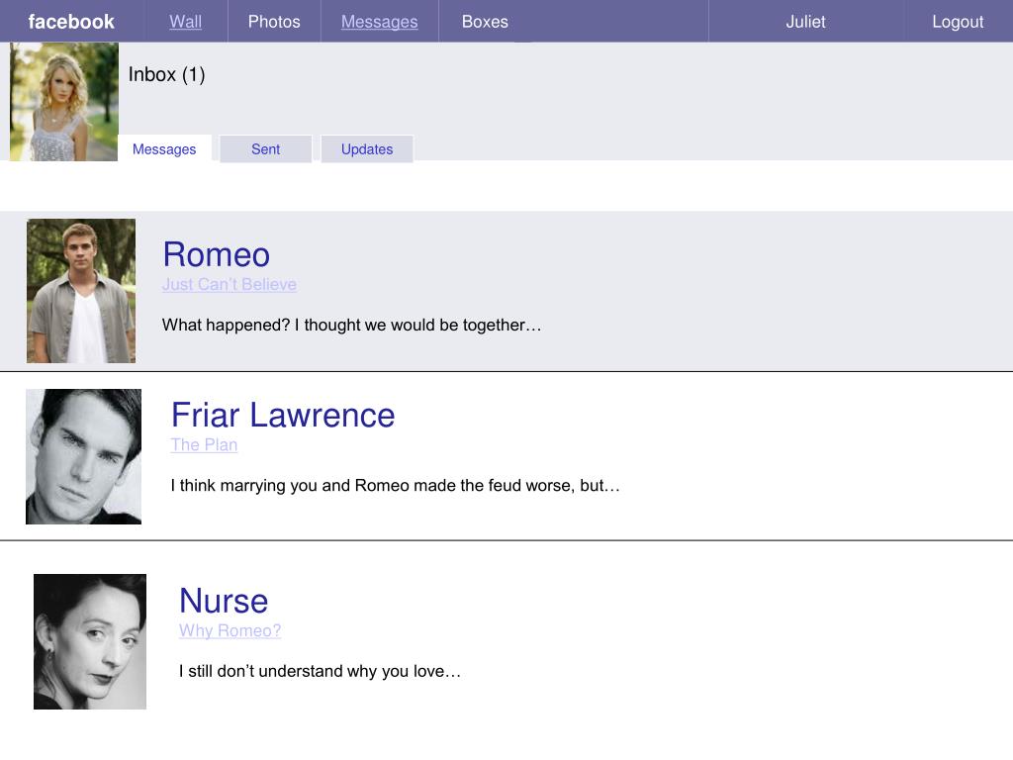Click the sender name Friar Lawrence
The height and width of the screenshot is (760, 1013).
[x=283, y=415]
